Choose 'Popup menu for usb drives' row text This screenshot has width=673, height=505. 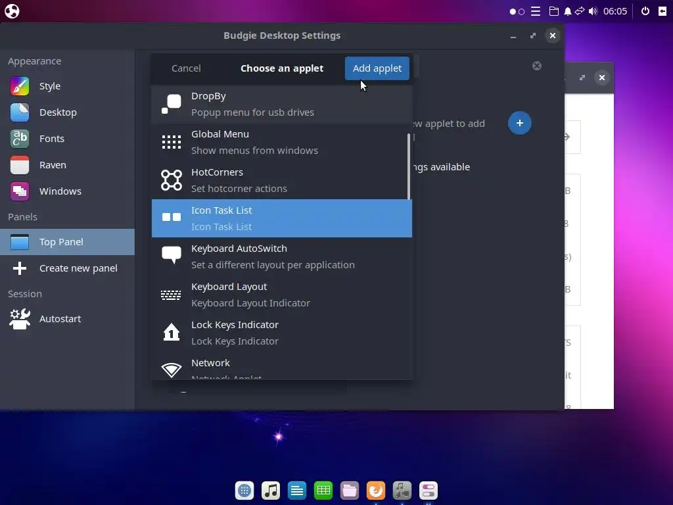pos(252,112)
